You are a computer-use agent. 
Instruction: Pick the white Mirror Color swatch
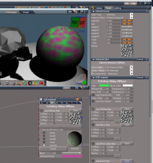128,86
